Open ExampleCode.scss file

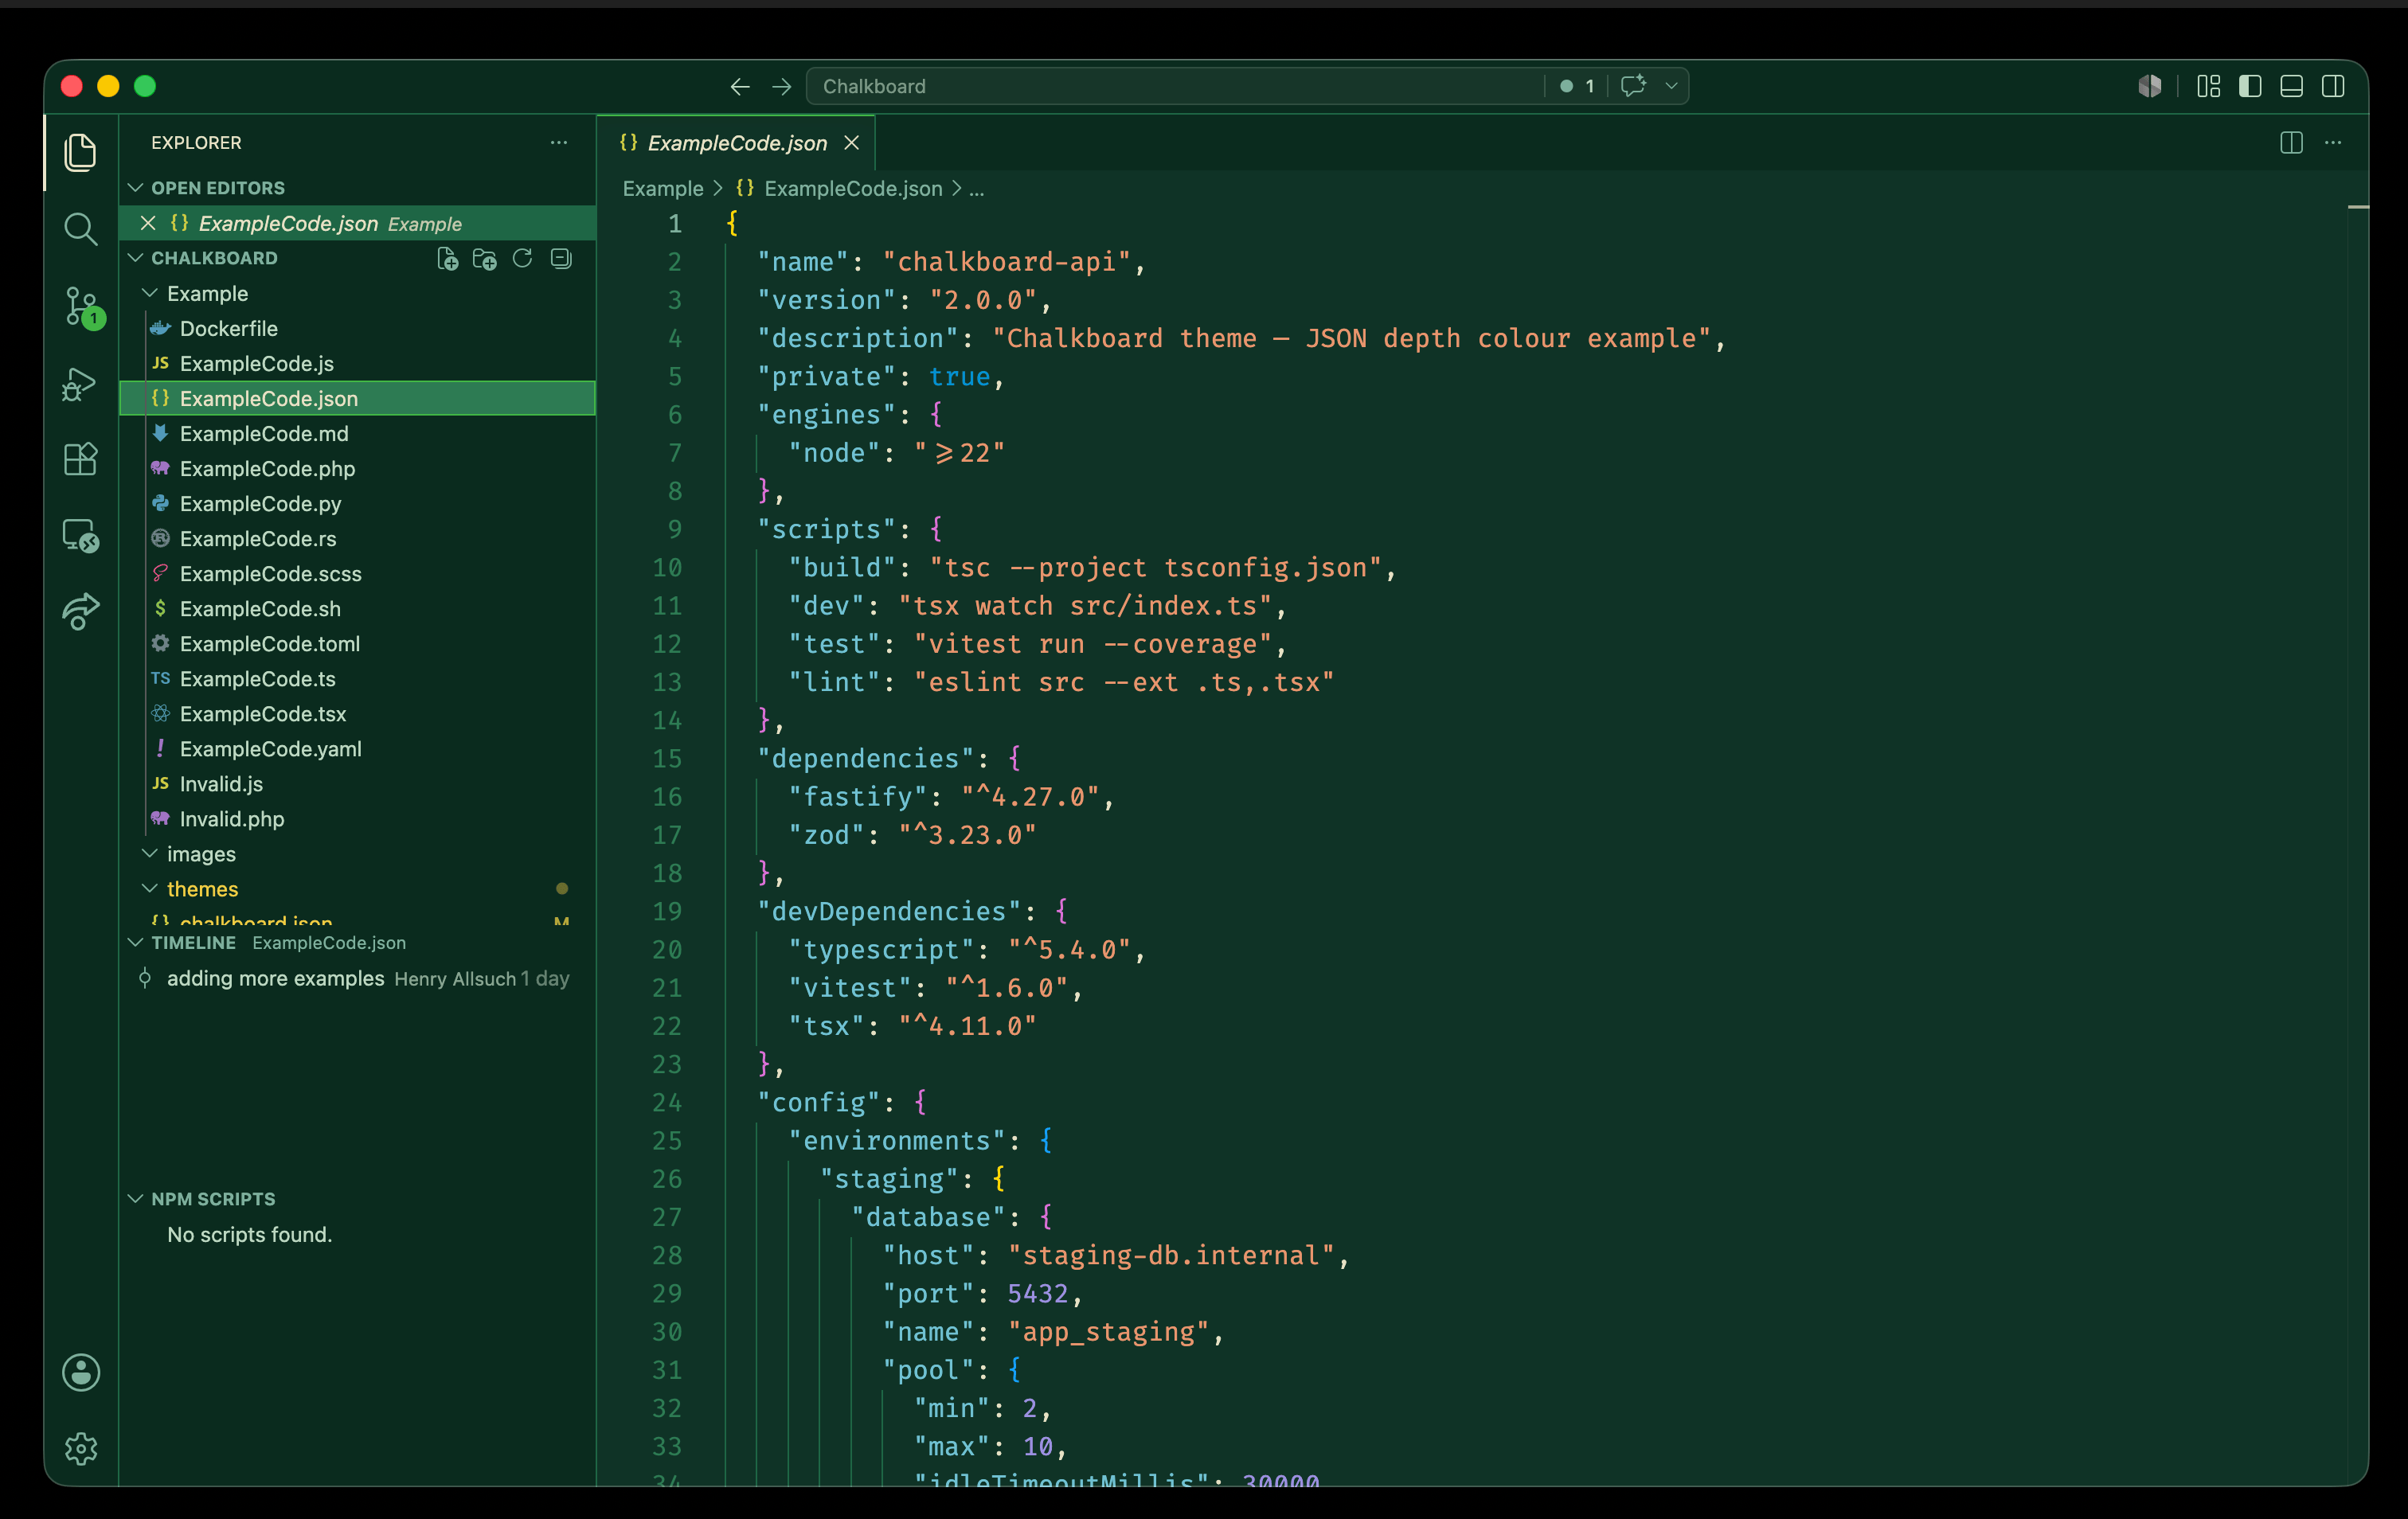click(357, 573)
